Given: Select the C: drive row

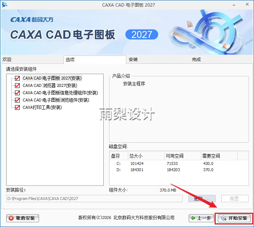Looking at the screenshot, I should [179, 163].
